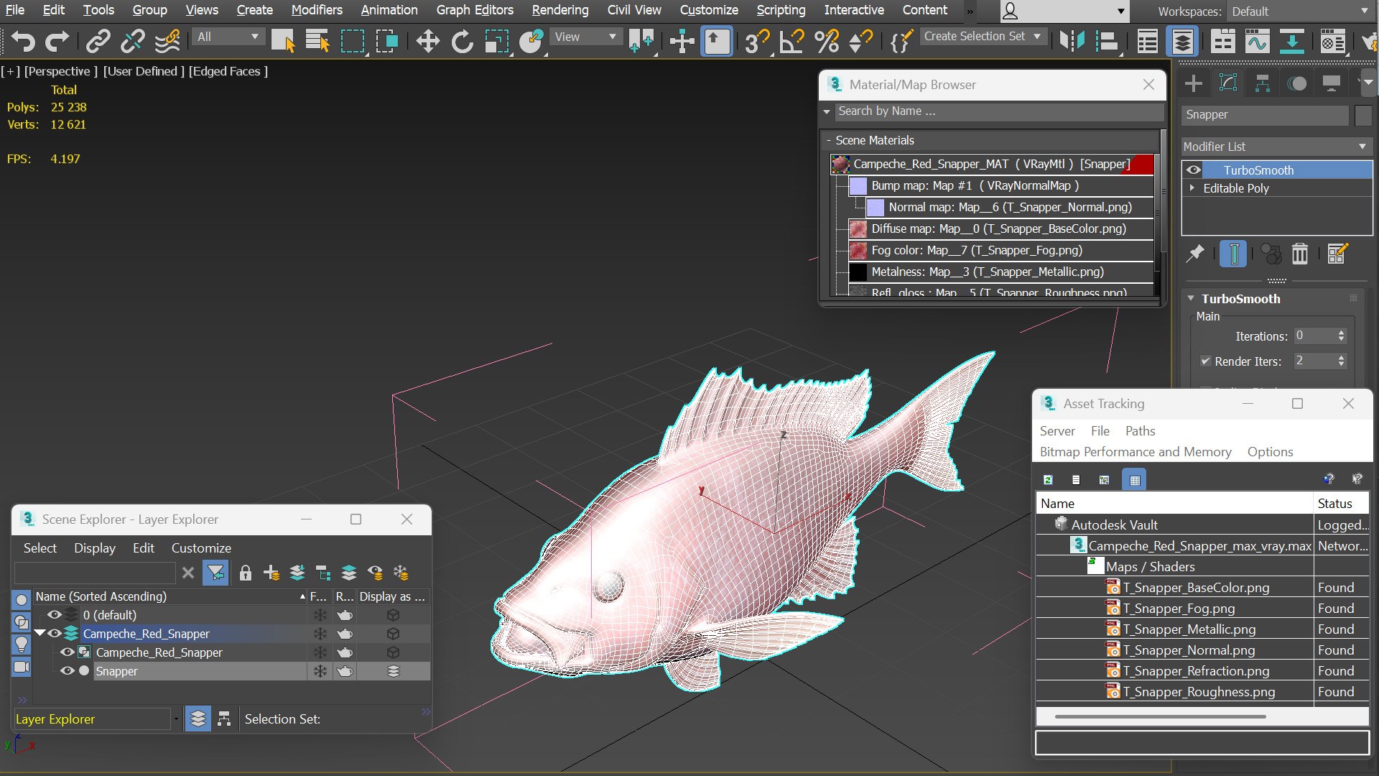The image size is (1379, 776).
Task: Open the Create panel plus tab
Action: [1193, 83]
